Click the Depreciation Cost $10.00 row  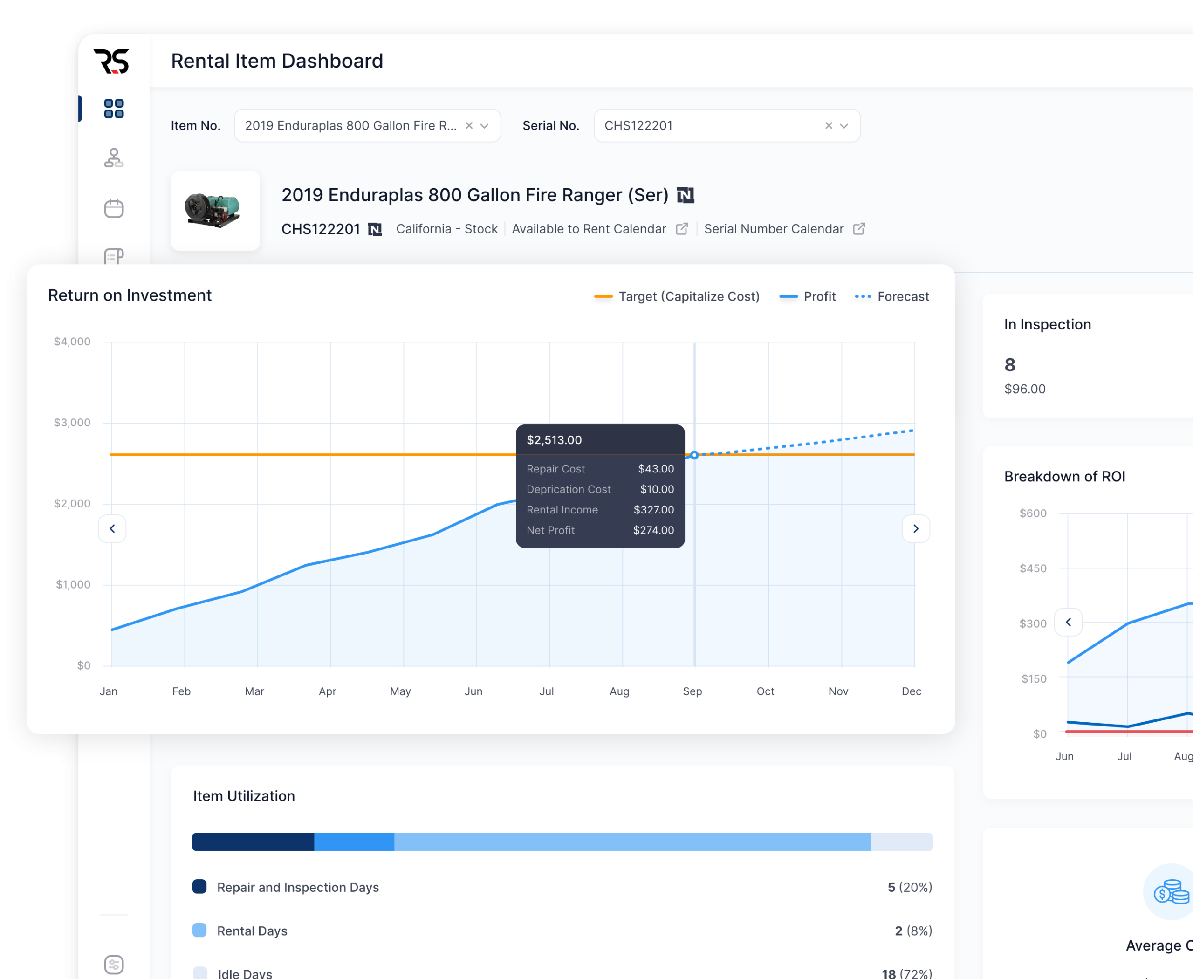[x=600, y=489]
